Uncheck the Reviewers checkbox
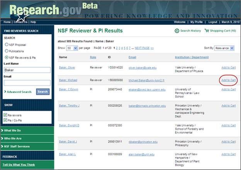 (x=5, y=115)
